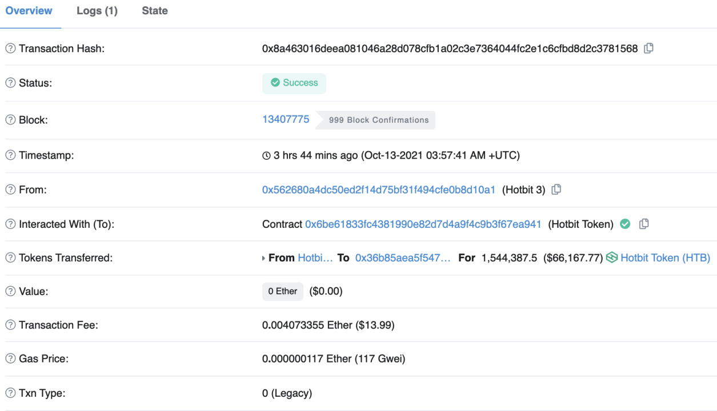
Task: Click help icon next to Transaction Fee
Action: coord(10,325)
